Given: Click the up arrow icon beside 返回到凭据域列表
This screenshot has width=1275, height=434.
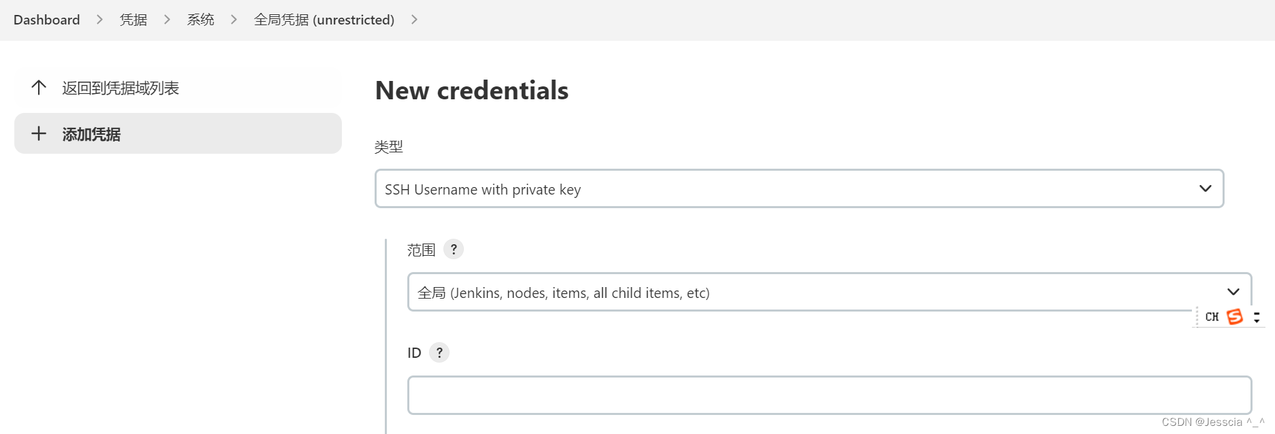Looking at the screenshot, I should tap(39, 88).
